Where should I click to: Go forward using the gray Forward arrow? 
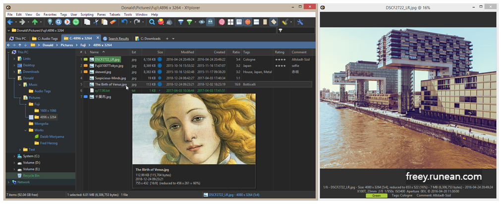22,22
